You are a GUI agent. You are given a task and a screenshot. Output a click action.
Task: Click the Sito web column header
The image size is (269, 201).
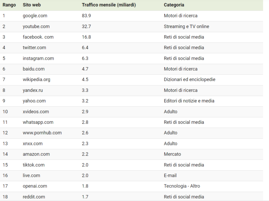click(32, 5)
